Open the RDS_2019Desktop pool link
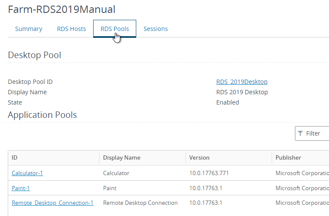 tap(242, 82)
